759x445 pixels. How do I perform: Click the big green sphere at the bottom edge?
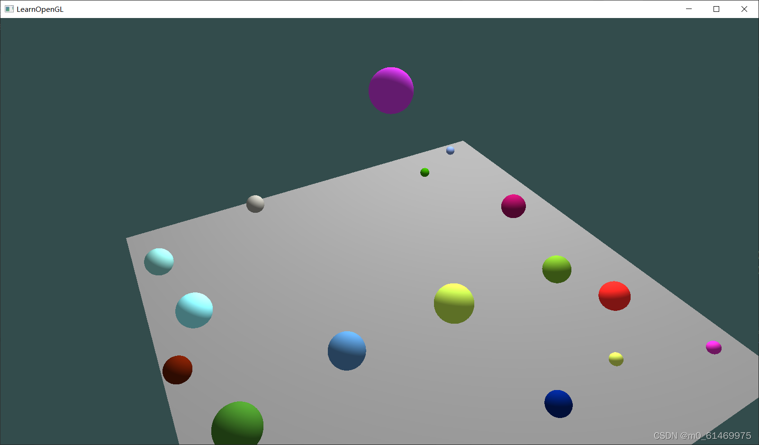[x=237, y=423]
